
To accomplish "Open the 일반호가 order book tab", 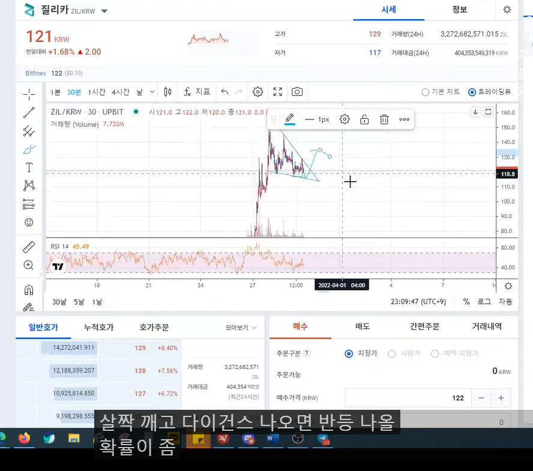I will (x=43, y=327).
